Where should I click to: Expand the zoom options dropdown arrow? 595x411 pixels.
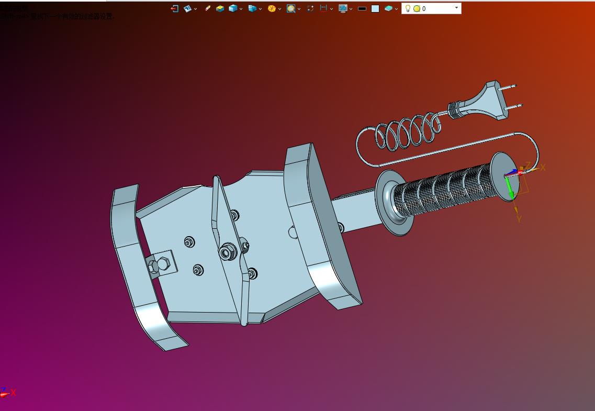click(x=299, y=9)
